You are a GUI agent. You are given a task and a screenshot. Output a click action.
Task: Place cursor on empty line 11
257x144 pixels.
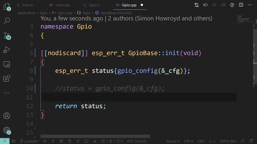tap(139, 97)
